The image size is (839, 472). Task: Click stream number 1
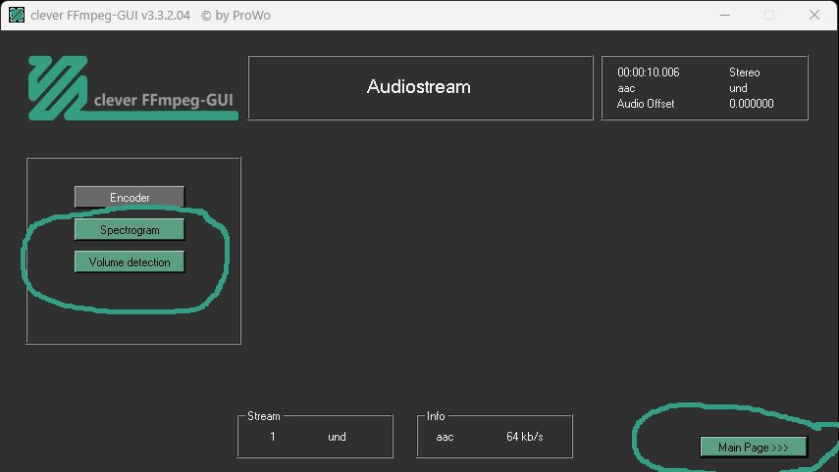[273, 437]
